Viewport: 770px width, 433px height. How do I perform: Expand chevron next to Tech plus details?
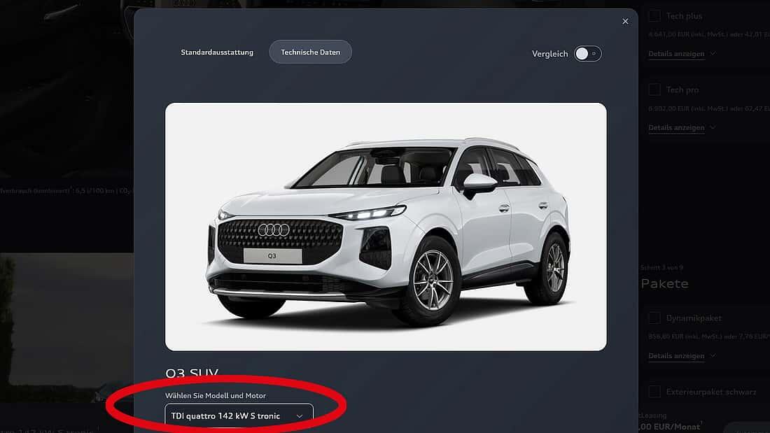(x=713, y=53)
